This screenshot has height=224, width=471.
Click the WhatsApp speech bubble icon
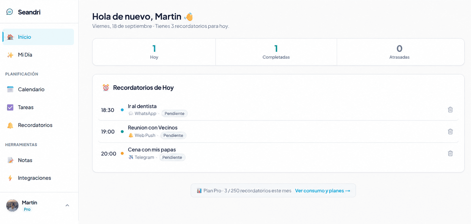131,114
